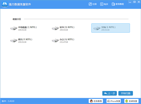
Task: Click the 磁盘分区 section heading
Action: [x=17, y=19]
